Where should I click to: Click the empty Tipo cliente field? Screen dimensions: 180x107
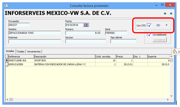point(123,41)
